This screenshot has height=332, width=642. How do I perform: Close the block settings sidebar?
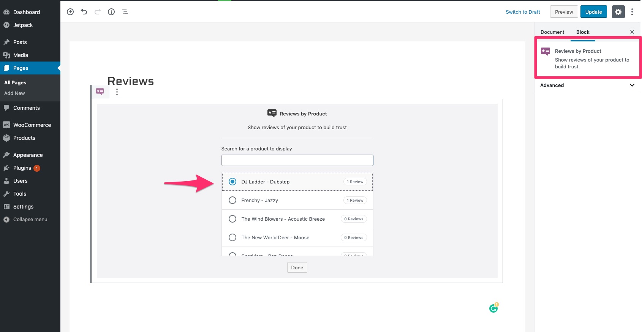tap(632, 32)
